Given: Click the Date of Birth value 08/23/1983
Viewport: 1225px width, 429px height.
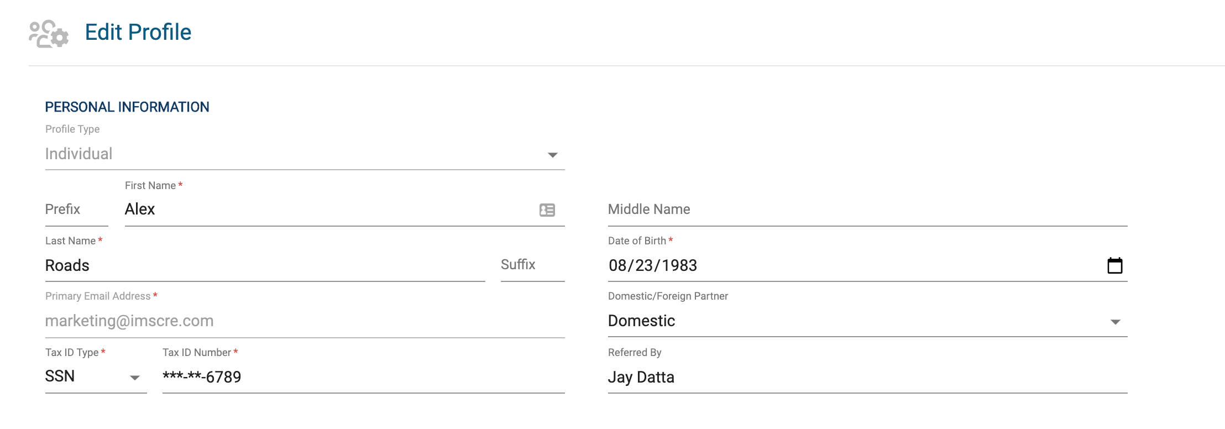Looking at the screenshot, I should point(653,266).
